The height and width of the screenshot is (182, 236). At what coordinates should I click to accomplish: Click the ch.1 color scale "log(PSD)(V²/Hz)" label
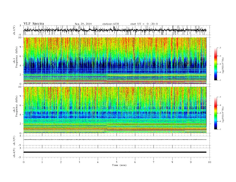pos(223,65)
